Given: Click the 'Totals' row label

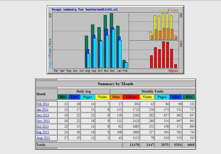Looking at the screenshot, I should (41, 145).
